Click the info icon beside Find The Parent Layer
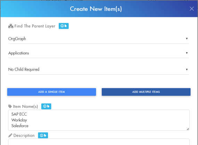Viewport: 198px width, 145px height. pos(64,26)
